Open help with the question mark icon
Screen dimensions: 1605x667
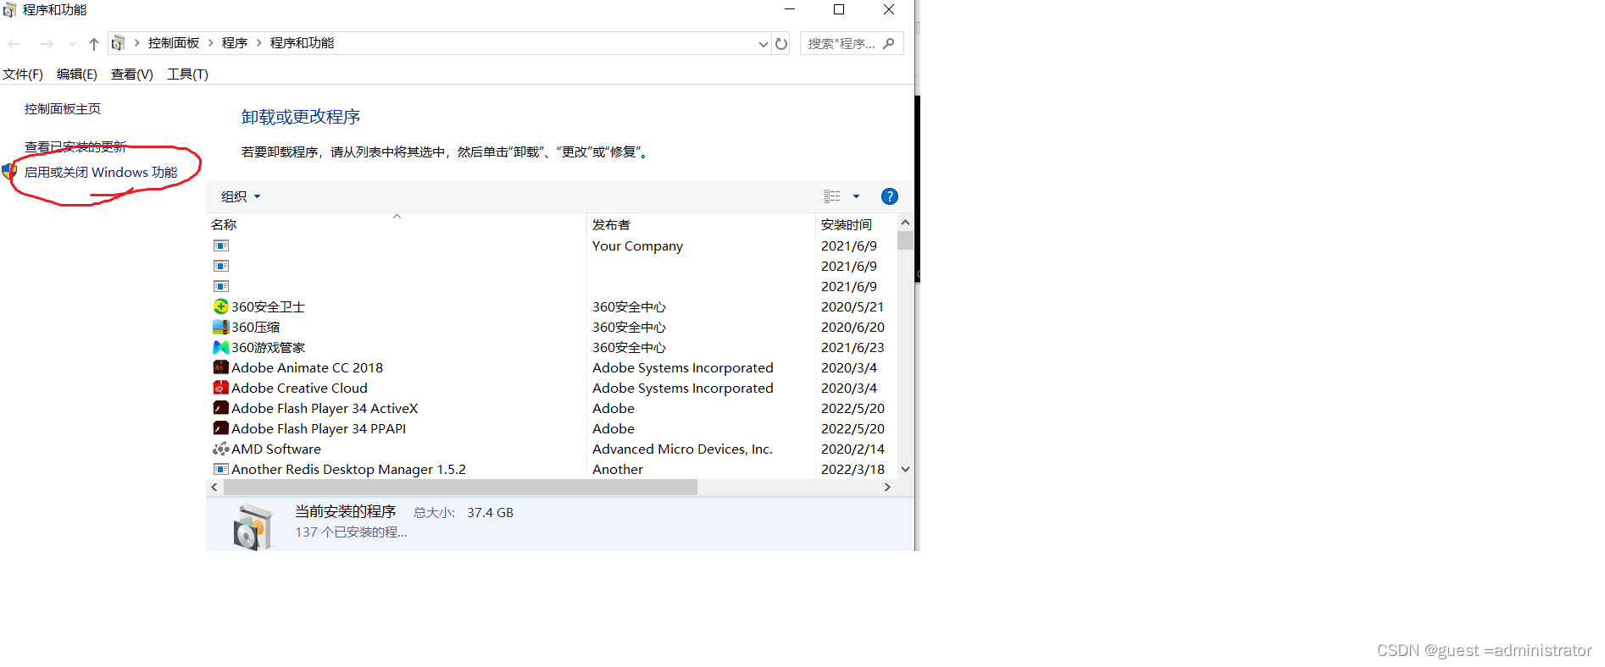click(890, 196)
